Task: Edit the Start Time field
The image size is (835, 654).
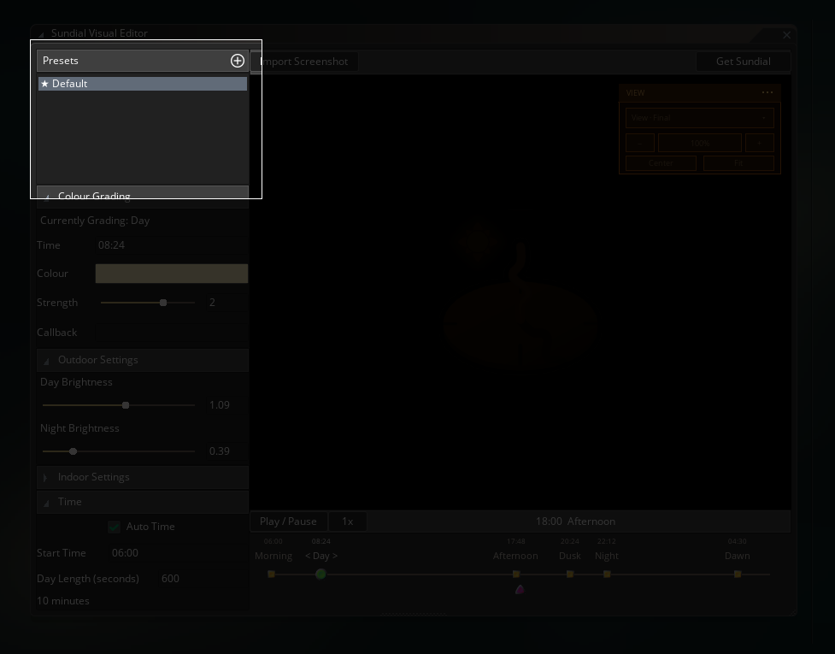Action: [x=178, y=553]
